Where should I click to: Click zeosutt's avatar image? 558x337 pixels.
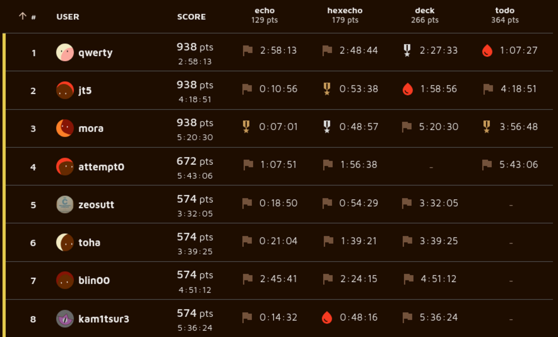point(65,204)
